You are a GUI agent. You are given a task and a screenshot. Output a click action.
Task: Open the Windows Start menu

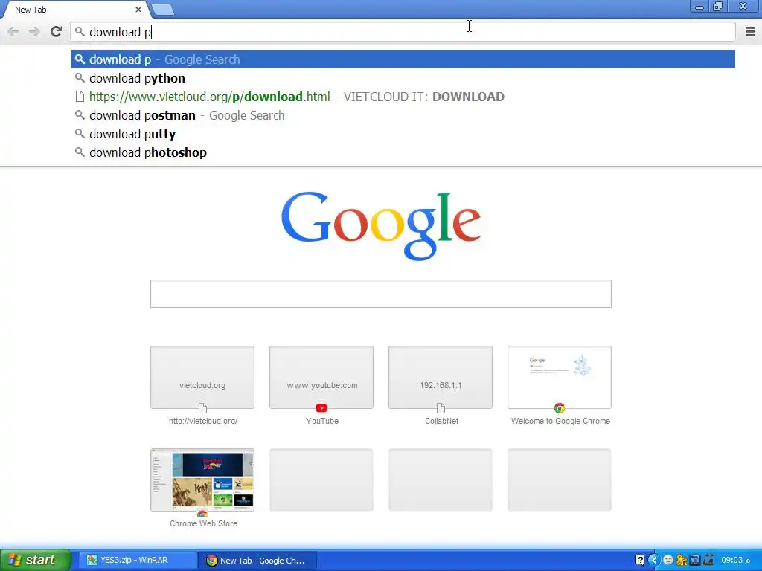tap(35, 560)
